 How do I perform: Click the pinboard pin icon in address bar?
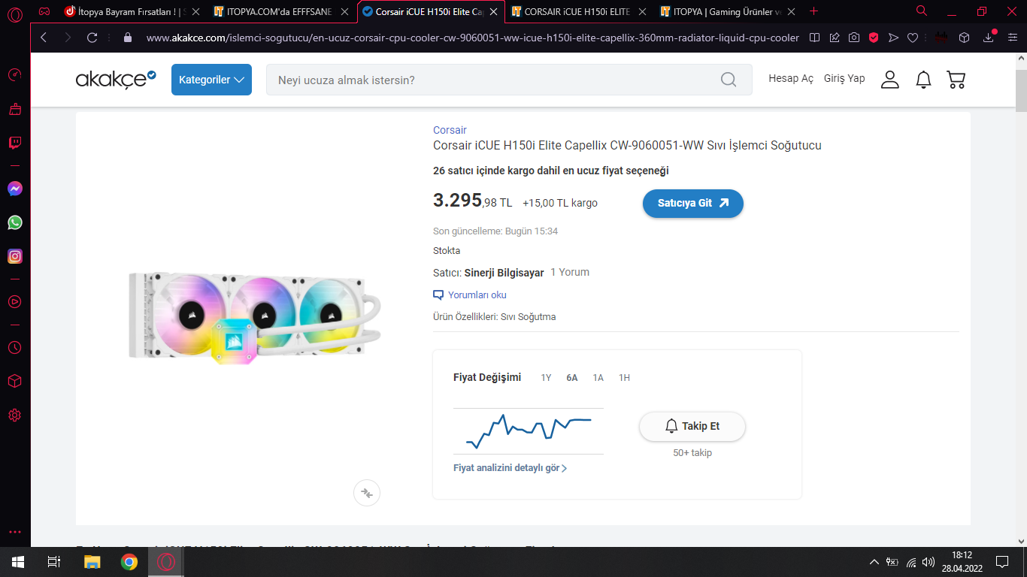(x=835, y=38)
